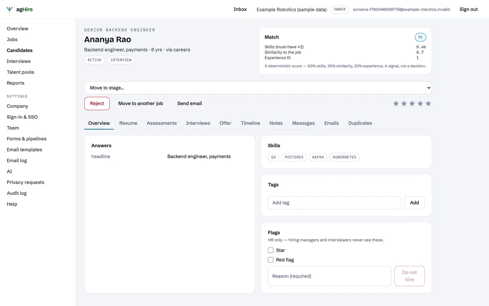Switch to the Messages tab
Screen dimensions: 489x306
click(304, 123)
